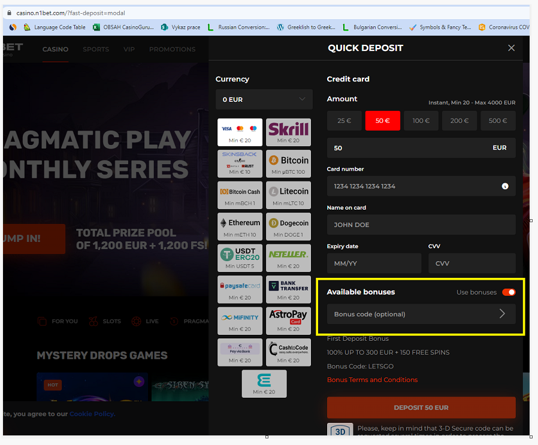Click the card number info icon

point(504,186)
